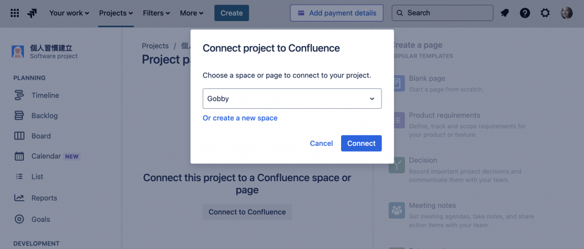Image resolution: width=584 pixels, height=249 pixels.
Task: Open the settings gear icon
Action: click(x=545, y=13)
